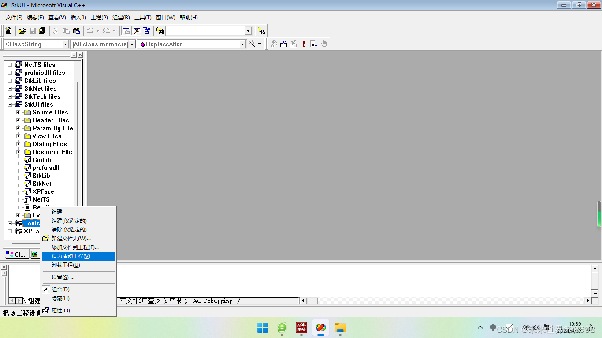Click the WizardBar wand action icon
The width and height of the screenshot is (602, 338).
pos(253,44)
